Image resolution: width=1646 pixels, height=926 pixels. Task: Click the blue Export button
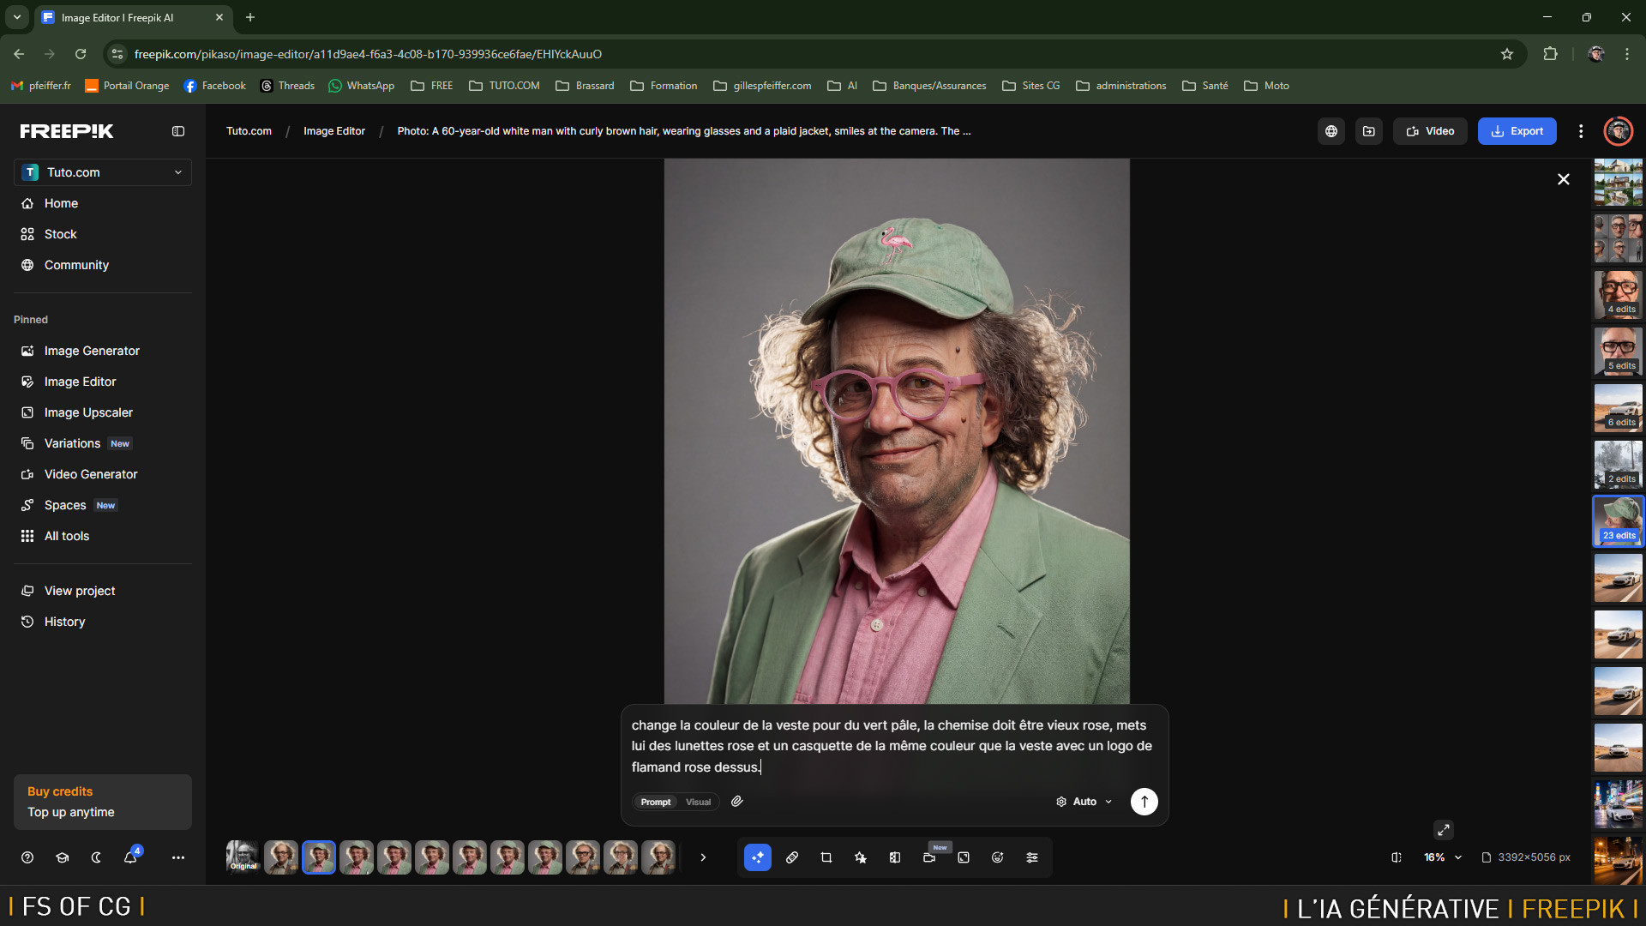pyautogui.click(x=1517, y=131)
